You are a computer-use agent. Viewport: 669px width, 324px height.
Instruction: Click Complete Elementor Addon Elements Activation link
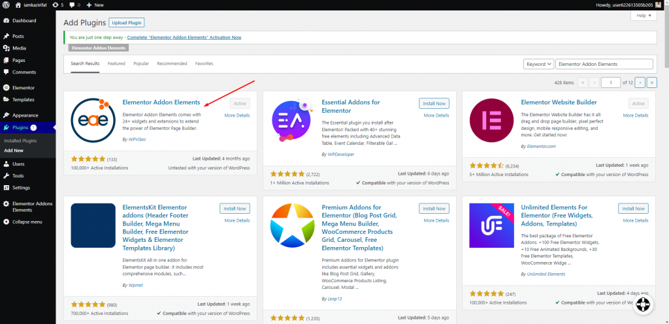(184, 37)
